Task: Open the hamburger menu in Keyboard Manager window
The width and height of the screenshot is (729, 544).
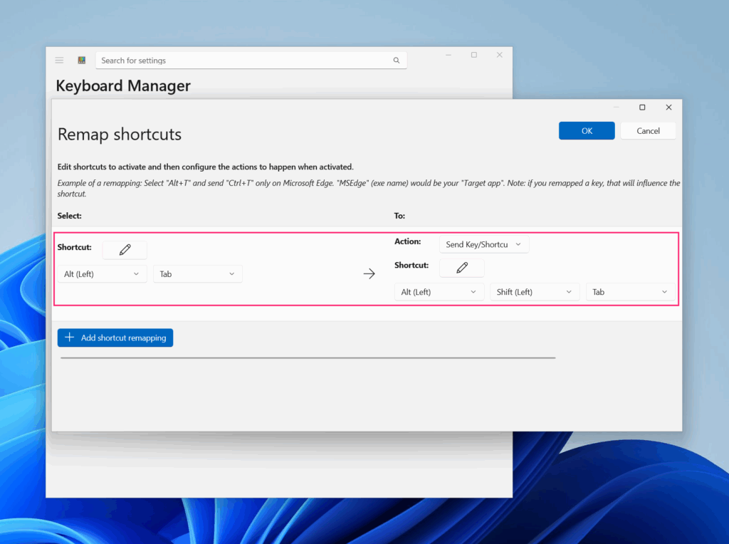Action: (x=60, y=60)
